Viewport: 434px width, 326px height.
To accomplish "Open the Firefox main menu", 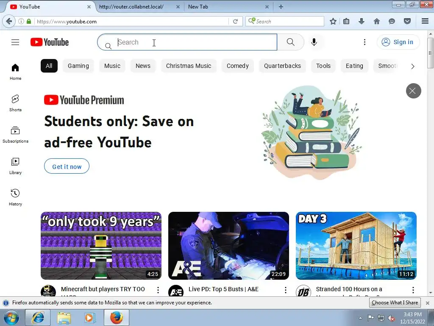I will (x=425, y=21).
